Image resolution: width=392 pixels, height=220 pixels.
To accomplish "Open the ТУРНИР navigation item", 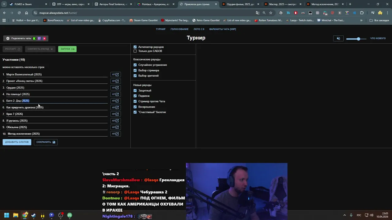I will 160,29.
